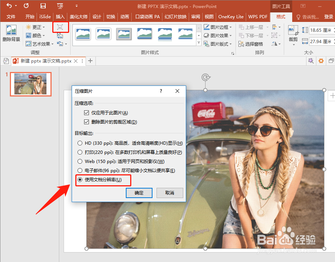This screenshot has height=262, width=335.
Task: Save the presentation with the floppy disk icon
Action: (43, 6)
